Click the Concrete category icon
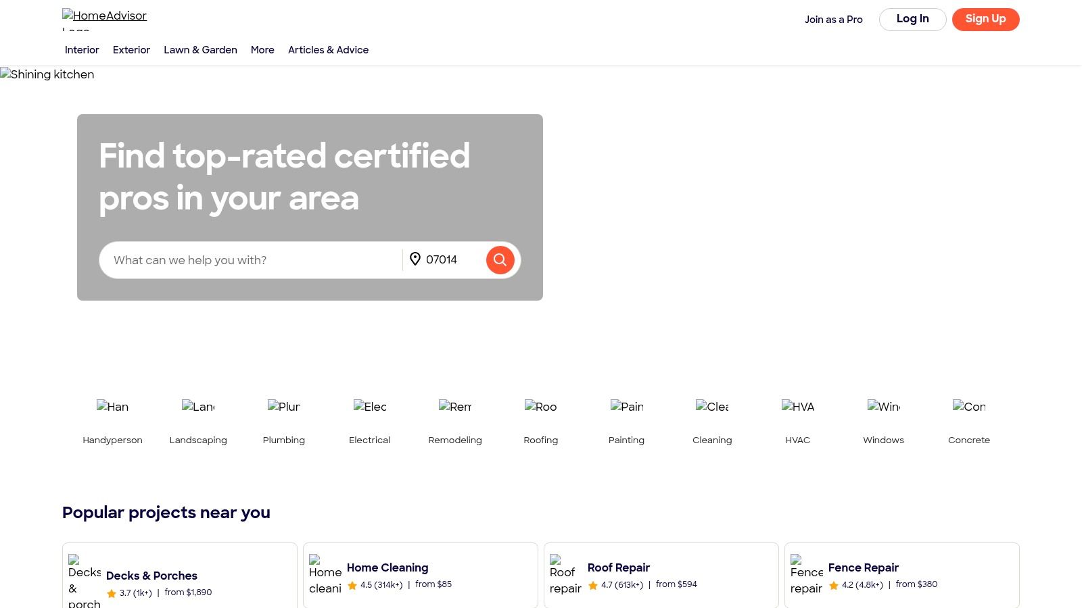 tap(969, 407)
